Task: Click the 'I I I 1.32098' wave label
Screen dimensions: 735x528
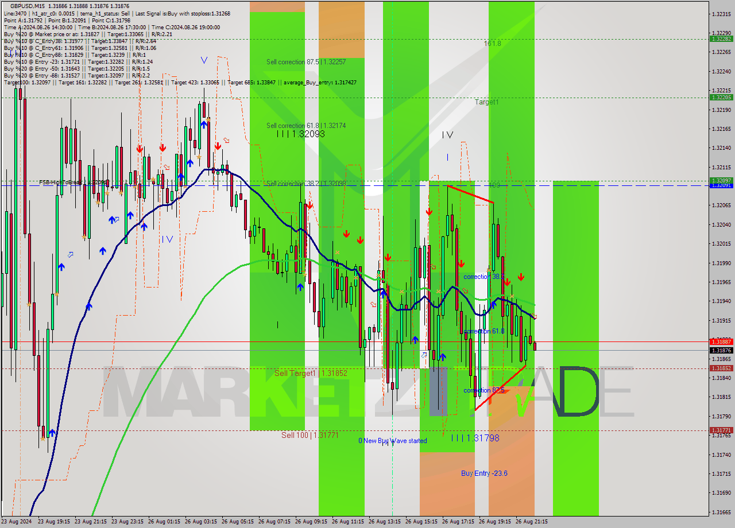Action: 301,134
